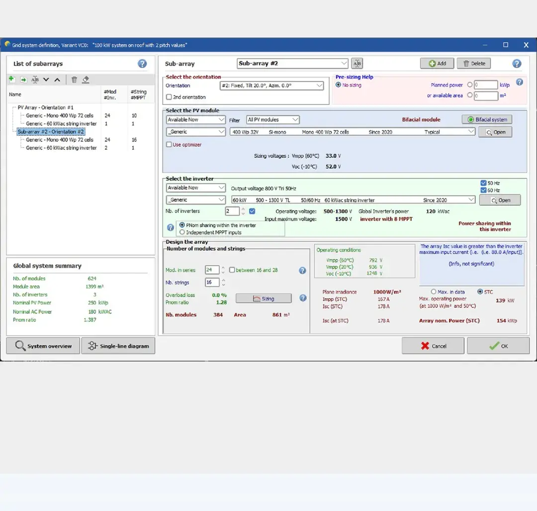Increase the Mod. in series stepper
Screen dimensions: 537x511
coord(223,268)
